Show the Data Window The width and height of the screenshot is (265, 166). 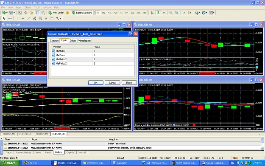point(26,13)
